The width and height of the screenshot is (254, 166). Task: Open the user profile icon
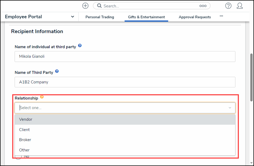(x=240, y=6)
